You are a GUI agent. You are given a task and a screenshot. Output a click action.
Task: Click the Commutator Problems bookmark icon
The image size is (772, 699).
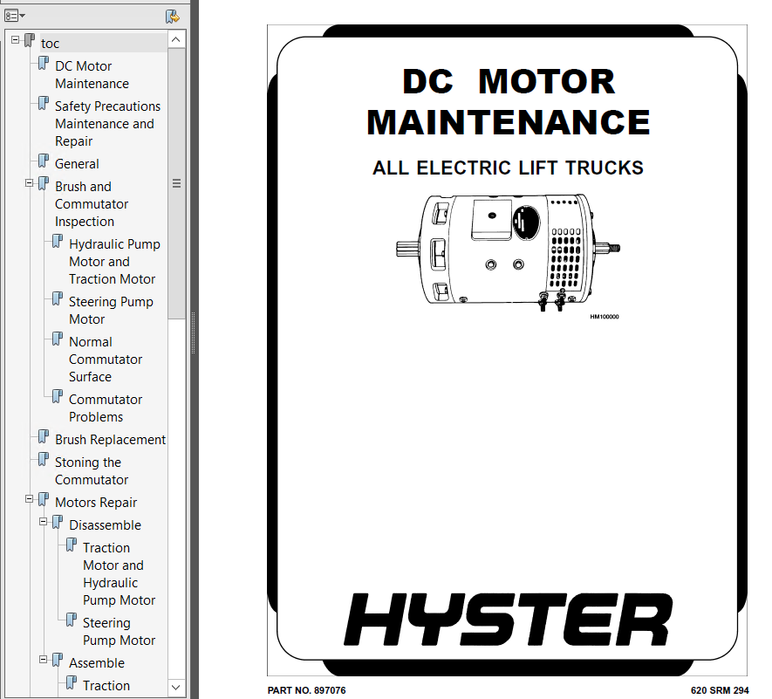tap(57, 396)
